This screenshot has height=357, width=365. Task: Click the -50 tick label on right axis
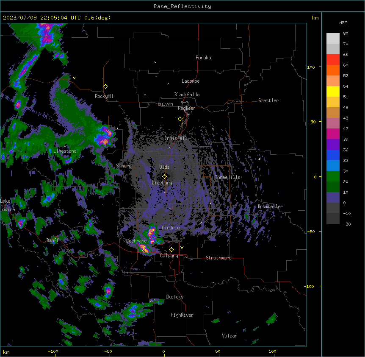point(311,231)
